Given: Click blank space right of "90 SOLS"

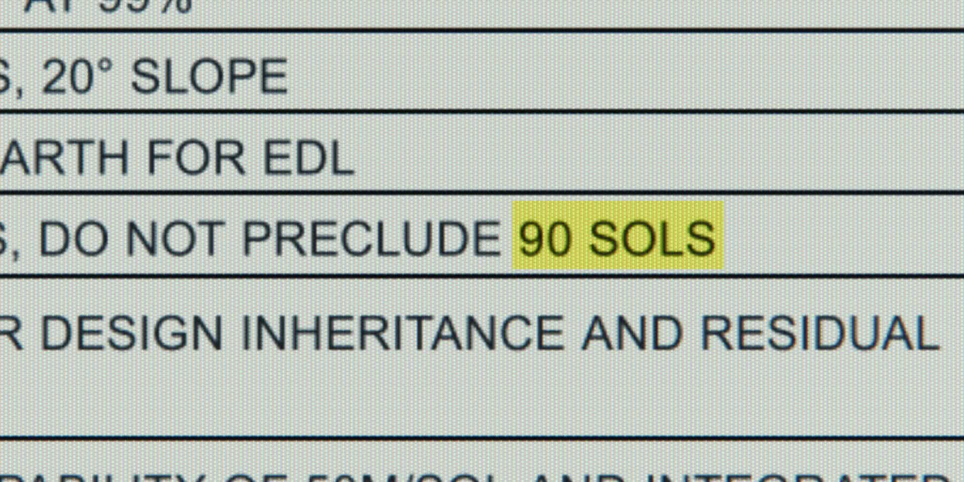Looking at the screenshot, I should click(843, 238).
